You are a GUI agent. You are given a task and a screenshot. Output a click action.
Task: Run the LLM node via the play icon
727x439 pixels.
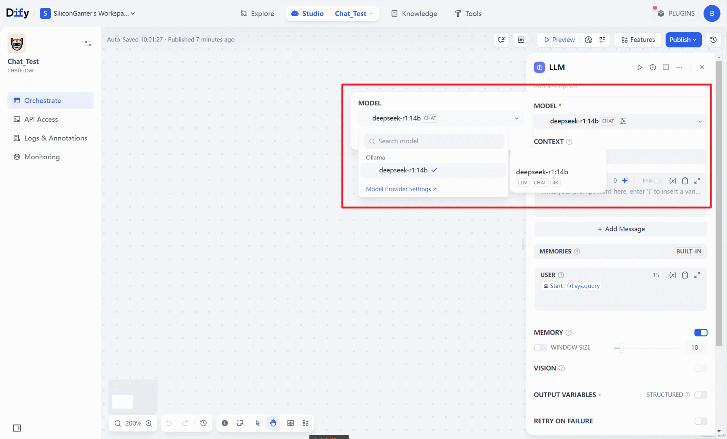point(640,67)
